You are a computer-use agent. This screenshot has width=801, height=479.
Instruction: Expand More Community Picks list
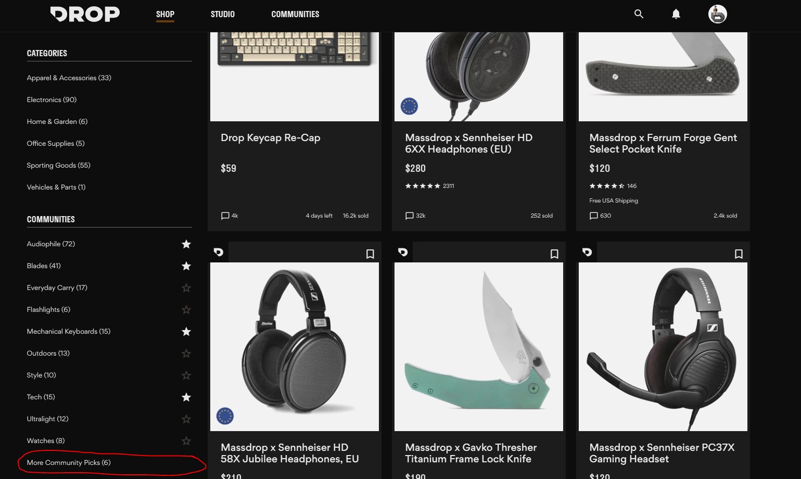point(69,462)
